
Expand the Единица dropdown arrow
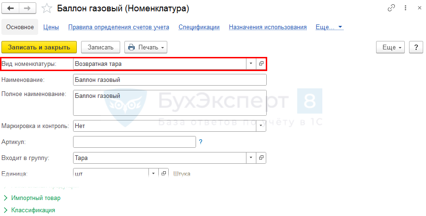coord(154,173)
